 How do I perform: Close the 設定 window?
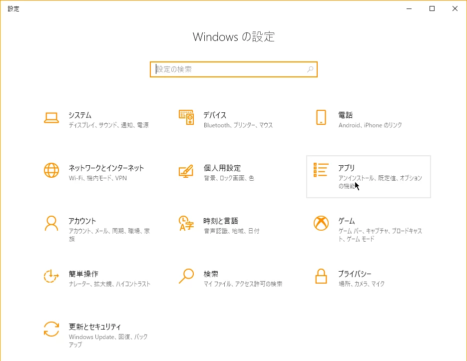[x=455, y=8]
